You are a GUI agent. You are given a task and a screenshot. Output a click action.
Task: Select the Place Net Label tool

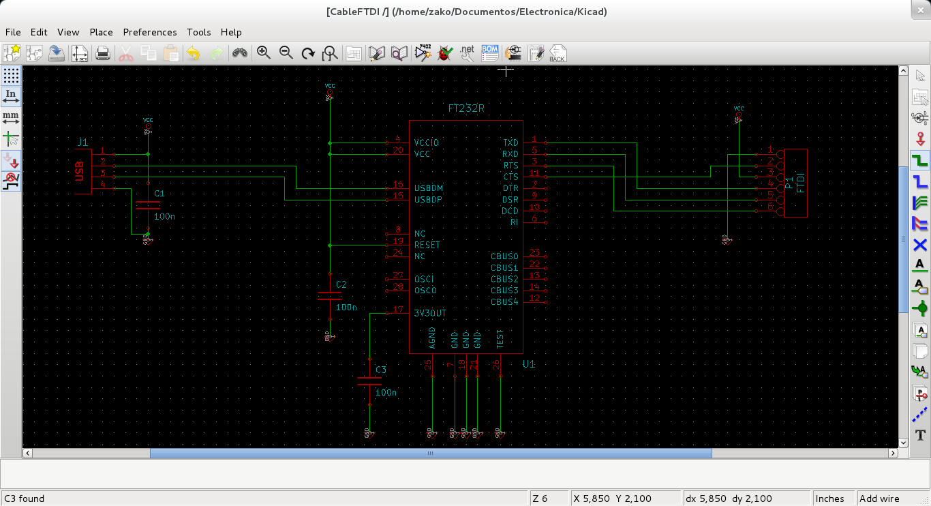(919, 265)
